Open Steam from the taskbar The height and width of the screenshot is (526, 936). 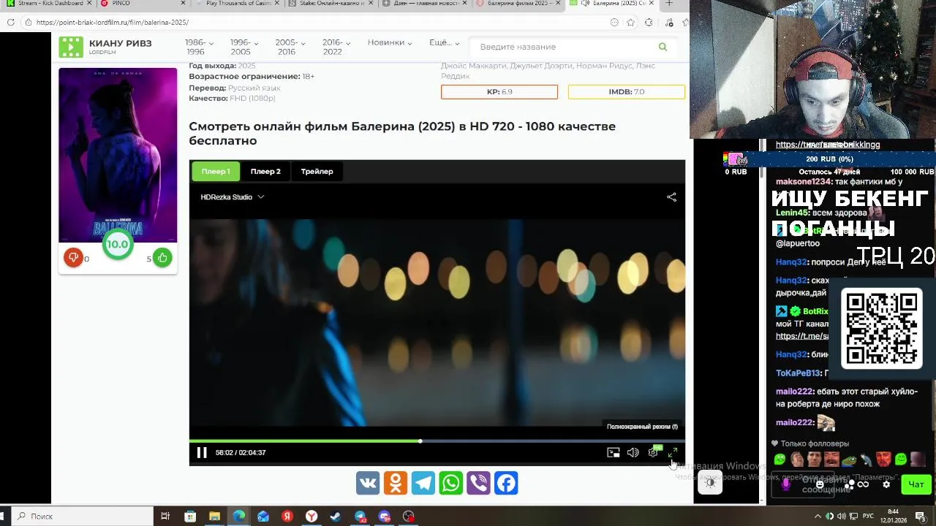click(336, 517)
